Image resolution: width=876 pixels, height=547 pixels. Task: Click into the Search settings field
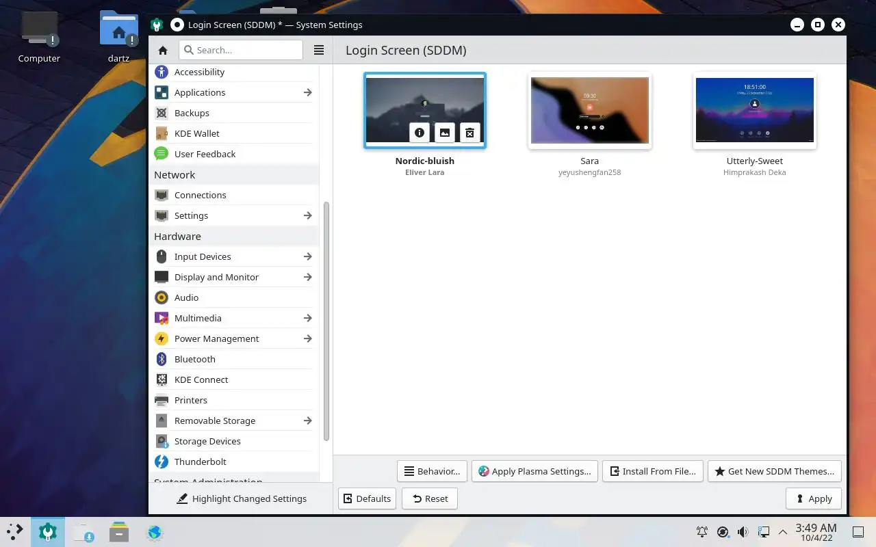(241, 50)
